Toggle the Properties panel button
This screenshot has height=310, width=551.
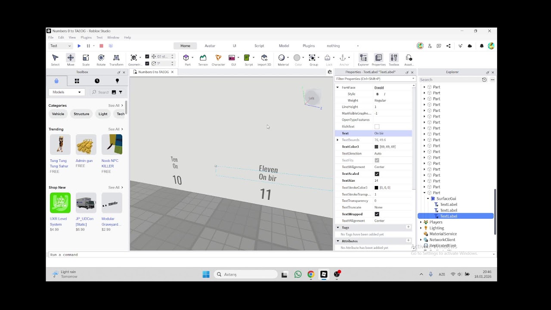click(378, 60)
